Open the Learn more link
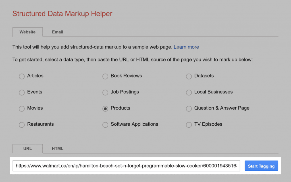 (186, 47)
